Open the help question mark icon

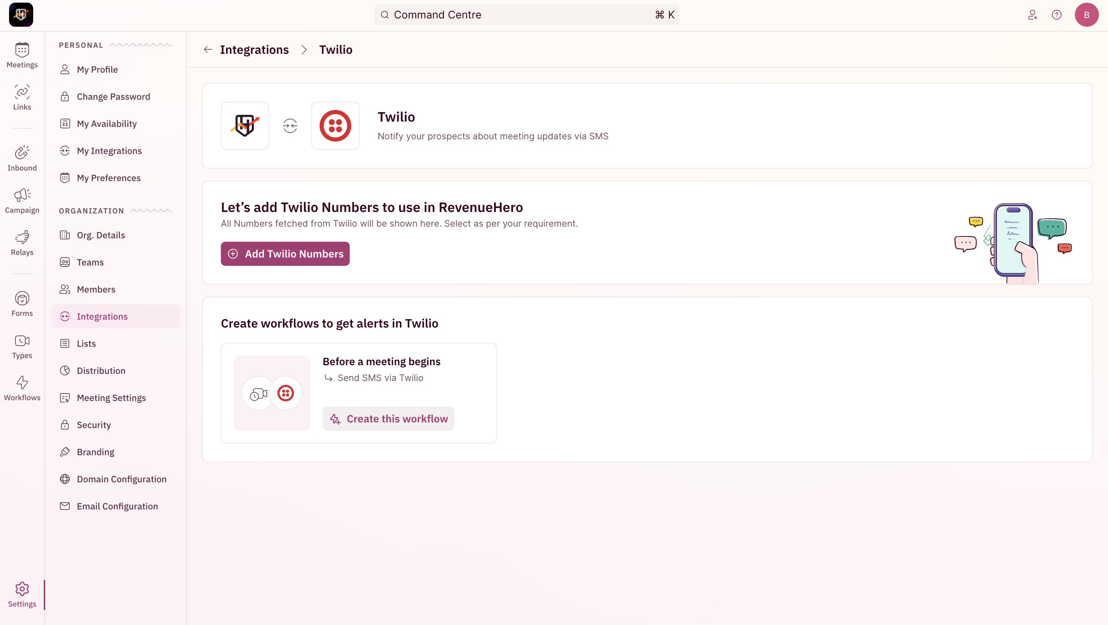point(1057,15)
